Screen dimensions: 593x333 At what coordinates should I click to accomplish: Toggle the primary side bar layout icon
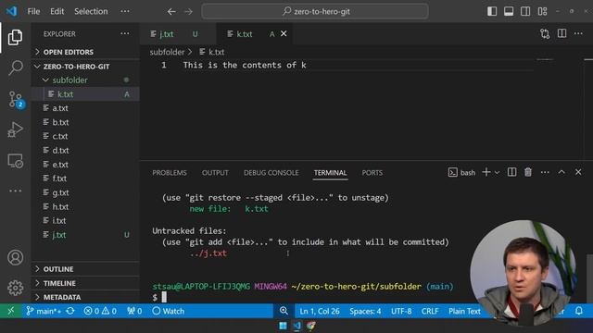pos(492,11)
